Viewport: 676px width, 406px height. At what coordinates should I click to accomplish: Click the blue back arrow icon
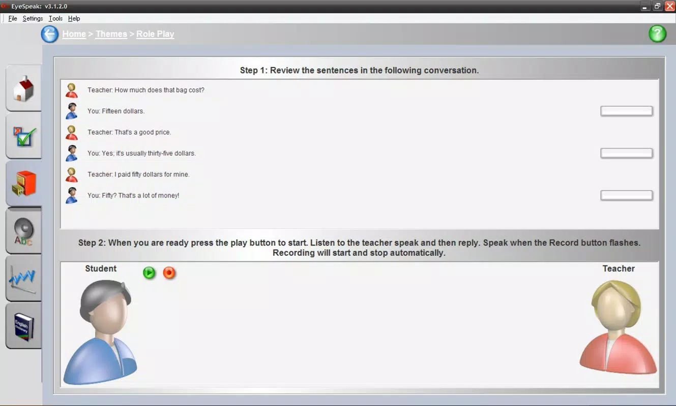point(50,35)
